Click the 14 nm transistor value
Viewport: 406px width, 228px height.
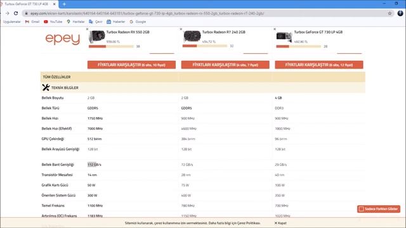pos(92,175)
